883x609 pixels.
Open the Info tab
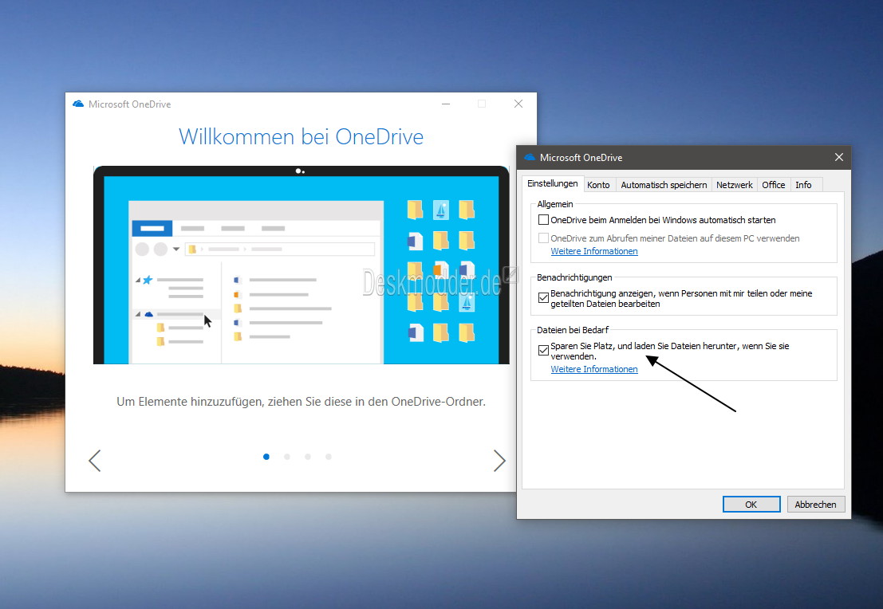coord(803,185)
